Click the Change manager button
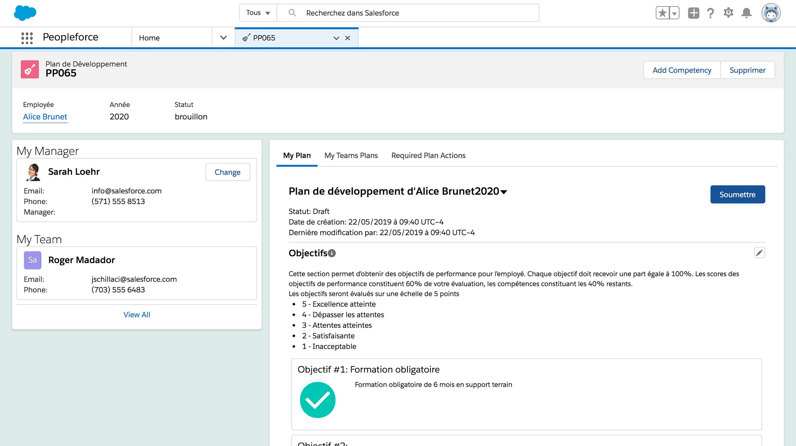Viewport: 796px width, 446px height. (x=228, y=172)
